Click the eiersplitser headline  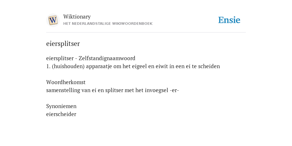click(x=63, y=44)
